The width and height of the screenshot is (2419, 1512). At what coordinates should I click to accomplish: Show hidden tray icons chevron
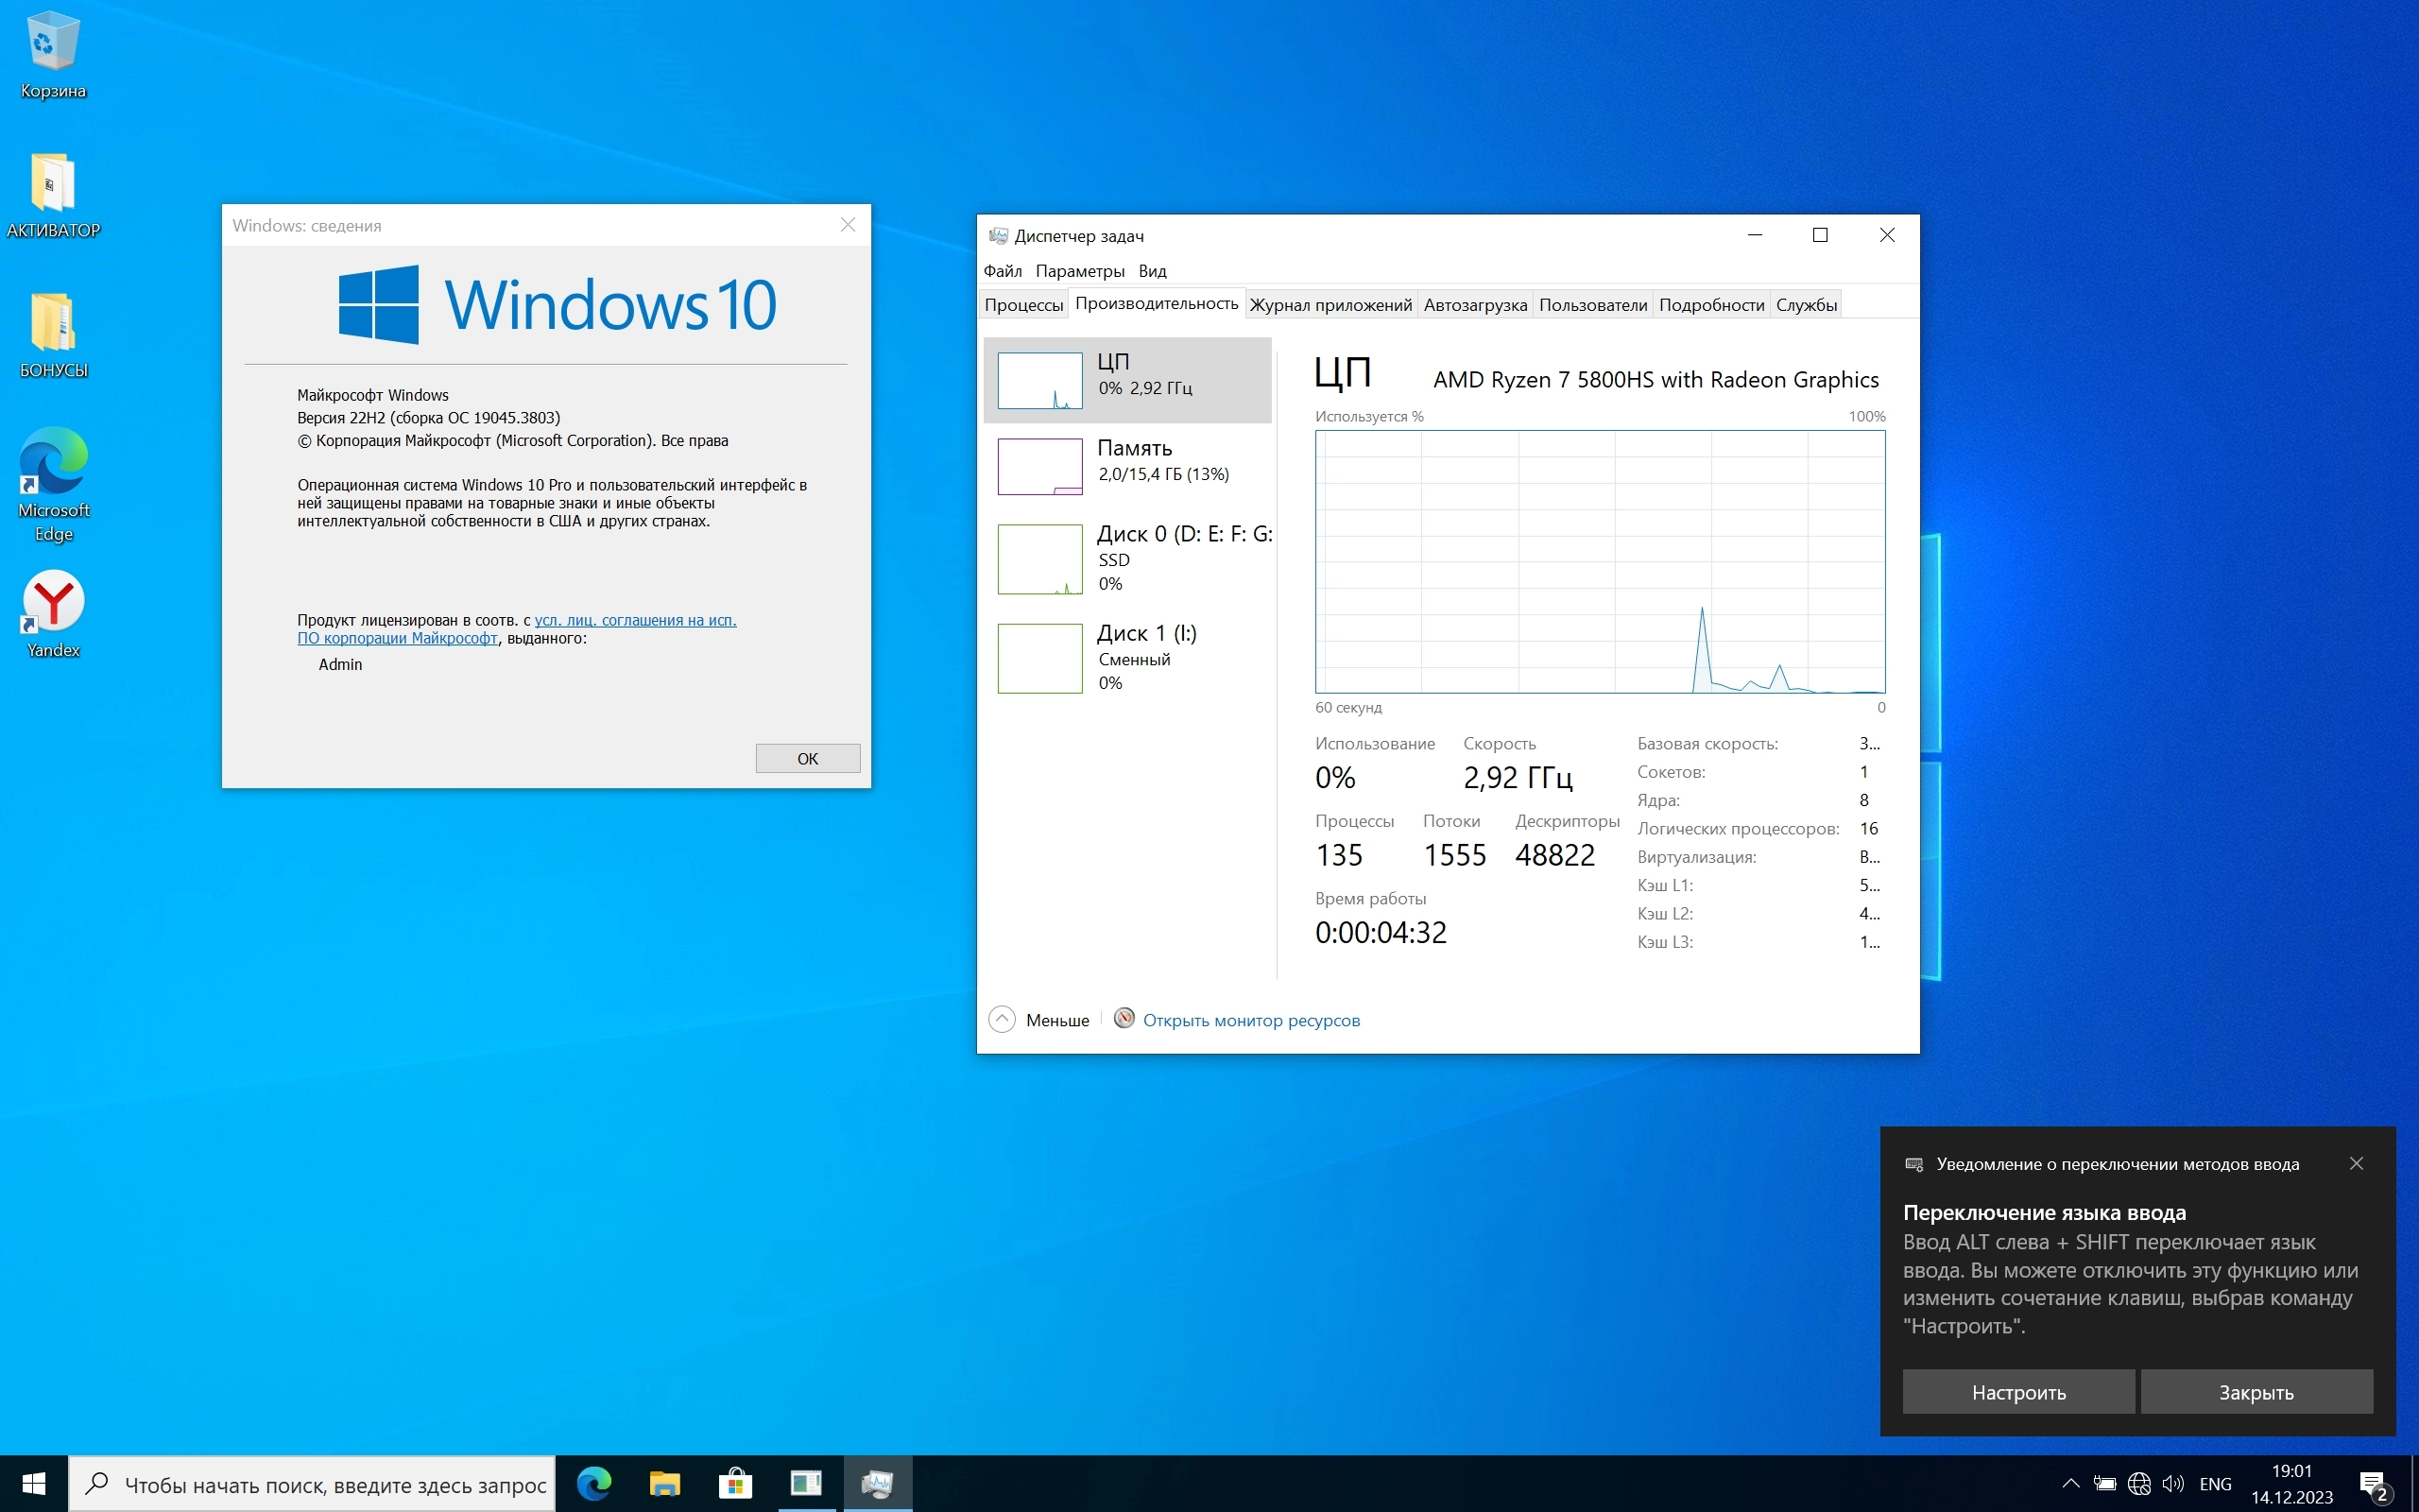(2071, 1484)
